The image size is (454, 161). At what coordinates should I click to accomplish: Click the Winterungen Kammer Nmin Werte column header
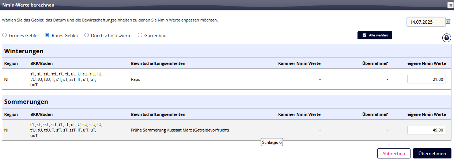pyautogui.click(x=299, y=63)
